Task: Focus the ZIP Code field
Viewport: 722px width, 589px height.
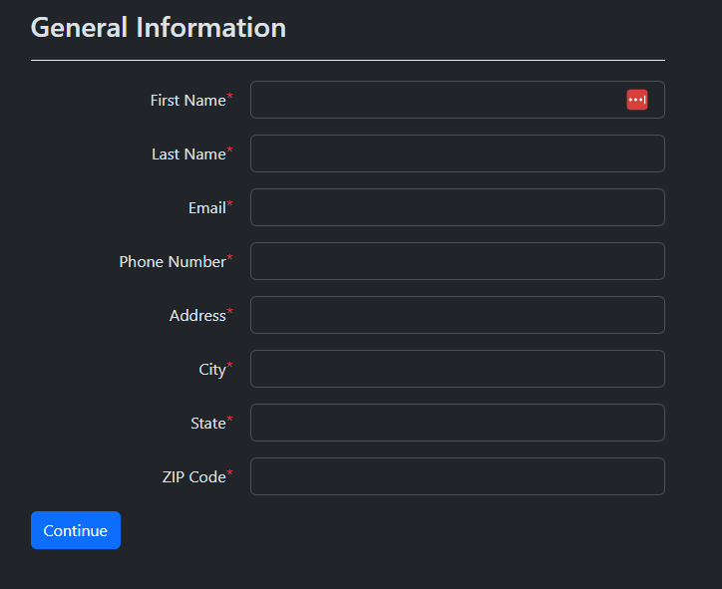Action: (458, 476)
